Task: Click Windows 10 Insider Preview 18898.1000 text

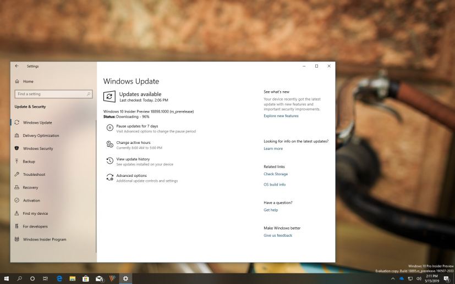Action: coord(149,112)
